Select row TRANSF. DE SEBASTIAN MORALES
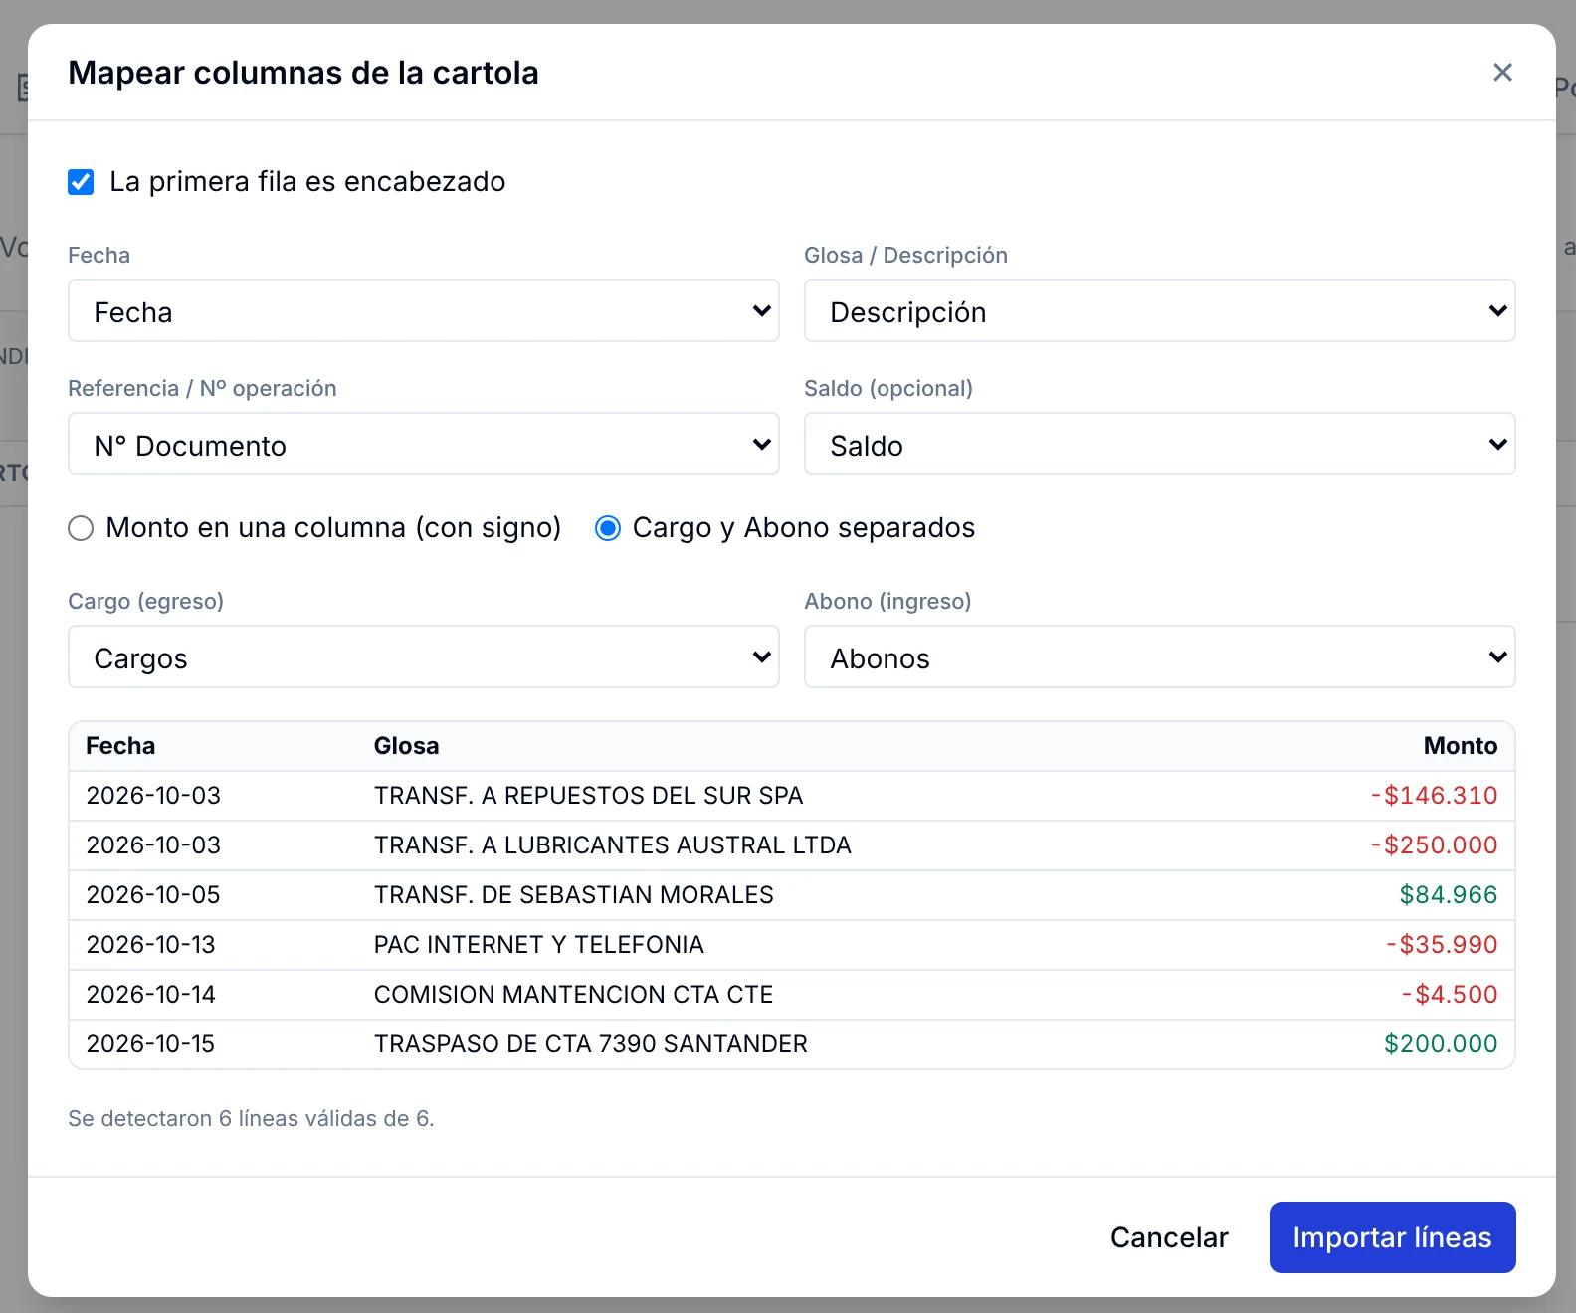1576x1313 pixels. (792, 895)
